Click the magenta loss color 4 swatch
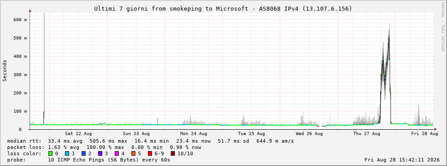 [x=117, y=154]
